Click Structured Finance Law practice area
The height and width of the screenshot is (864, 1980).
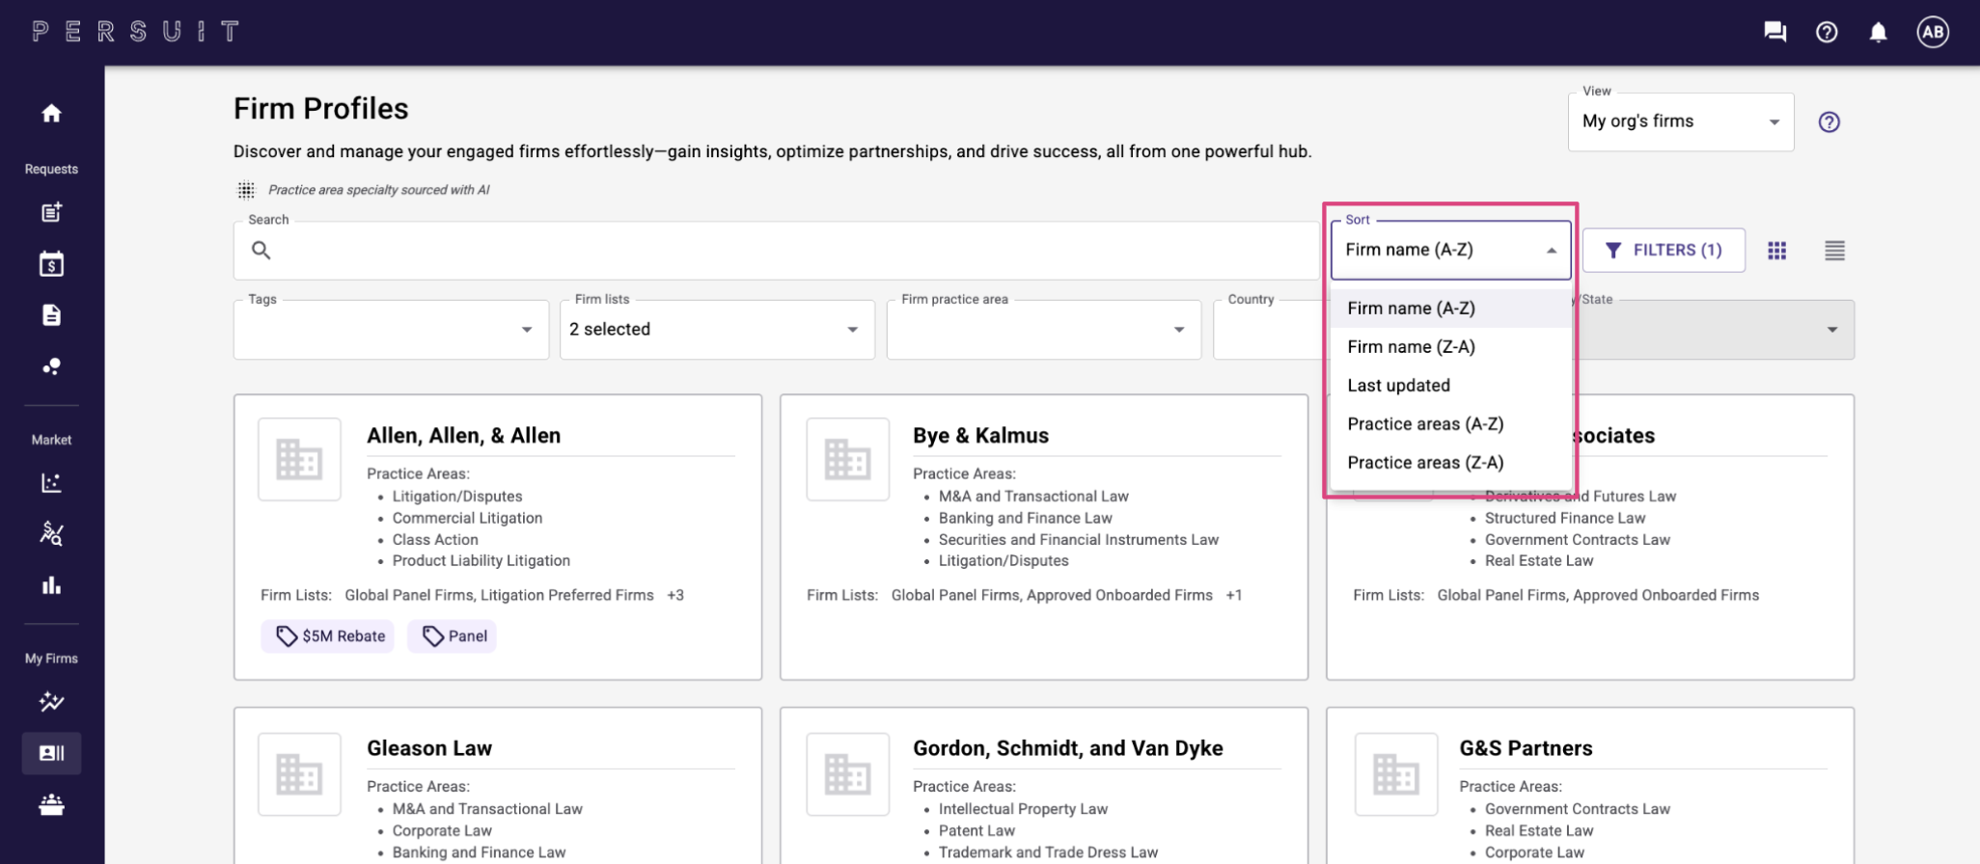pyautogui.click(x=1565, y=518)
